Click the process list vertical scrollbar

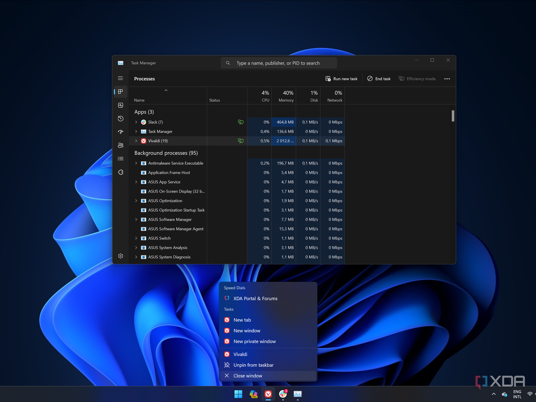[453, 116]
